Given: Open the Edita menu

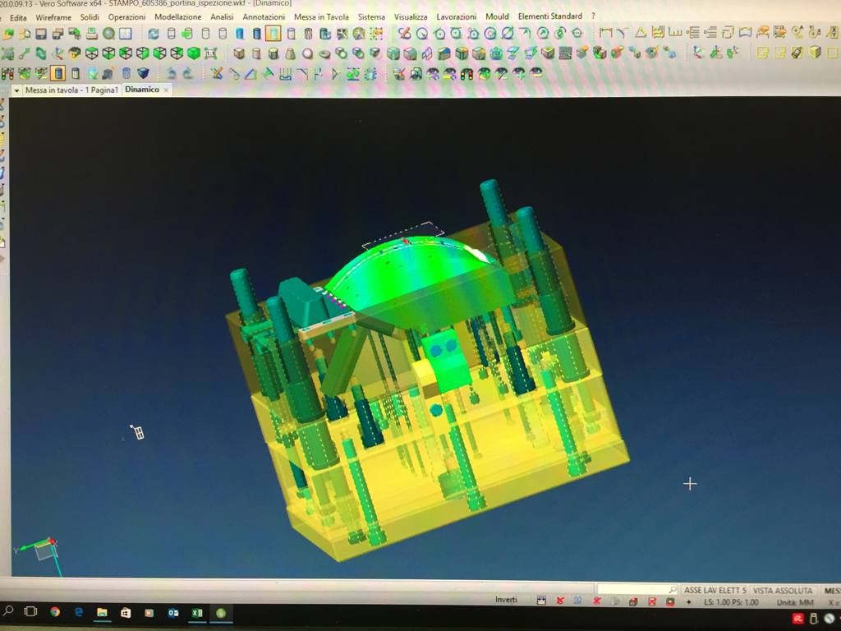Looking at the screenshot, I should pyautogui.click(x=18, y=18).
